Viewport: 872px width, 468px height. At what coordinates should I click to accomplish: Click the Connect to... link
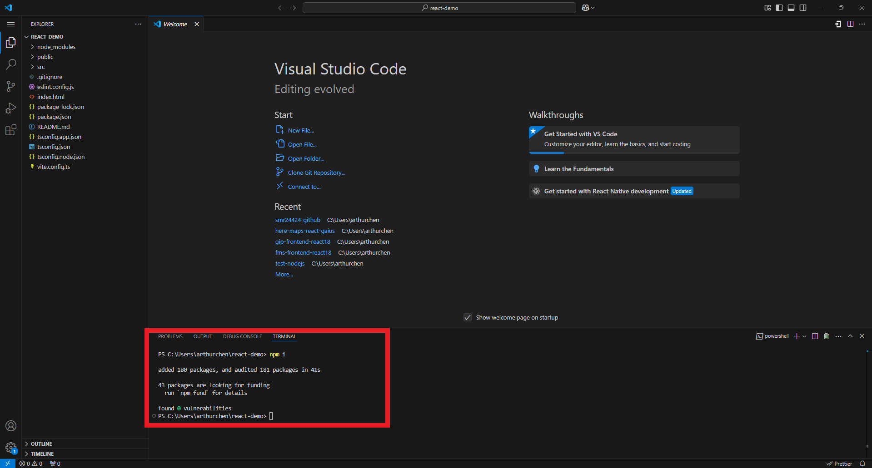pyautogui.click(x=304, y=187)
